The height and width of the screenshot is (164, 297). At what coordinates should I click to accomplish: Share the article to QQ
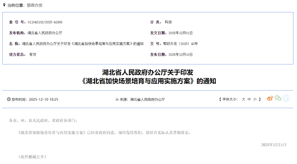(x=286, y=98)
